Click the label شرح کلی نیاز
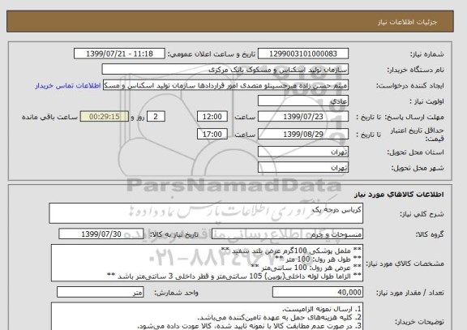The image size is (467, 330). tap(422, 214)
